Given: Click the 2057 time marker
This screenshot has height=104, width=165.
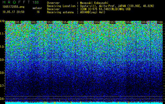Looking at the screenshot, I should [112, 22].
